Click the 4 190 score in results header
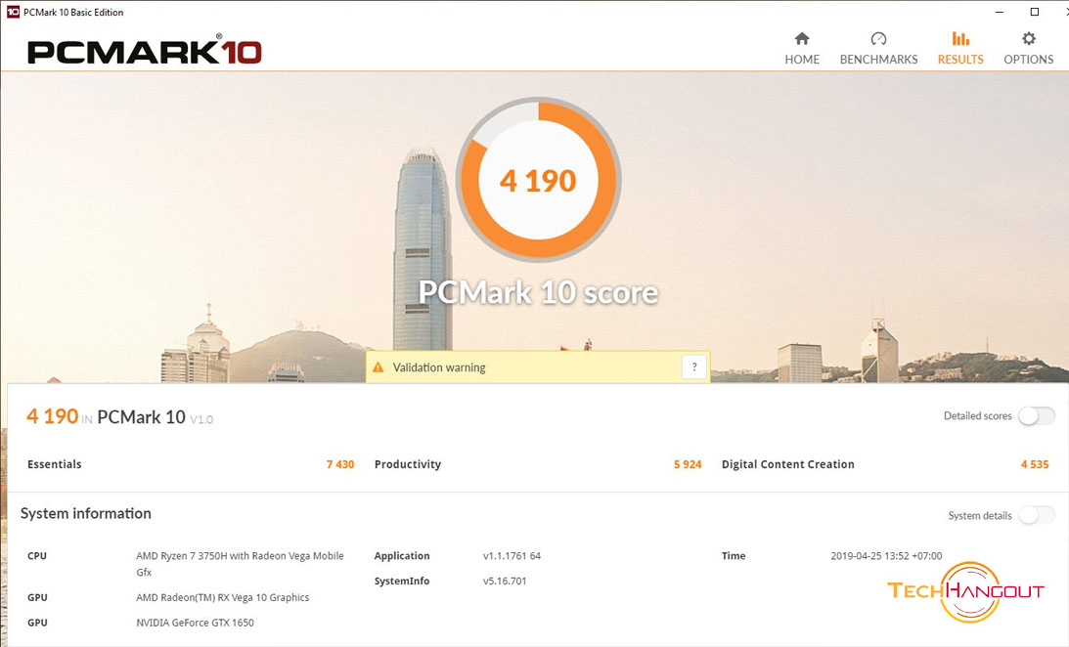Image resolution: width=1069 pixels, height=647 pixels. 53,416
